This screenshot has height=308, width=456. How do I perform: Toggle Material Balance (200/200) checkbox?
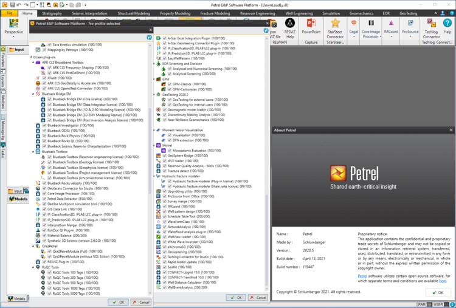[x=44, y=235]
